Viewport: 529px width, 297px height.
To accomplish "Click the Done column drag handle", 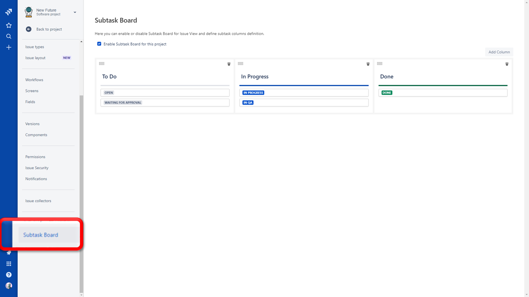I will (380, 63).
